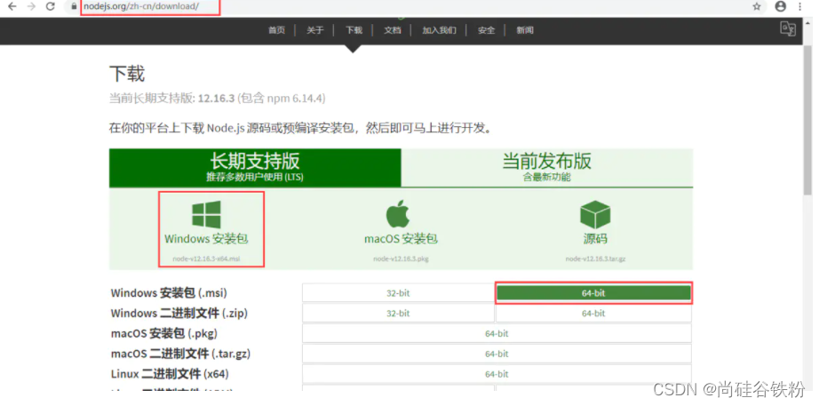
Task: Click the page vertical scrollbar thumb
Action: [807, 120]
